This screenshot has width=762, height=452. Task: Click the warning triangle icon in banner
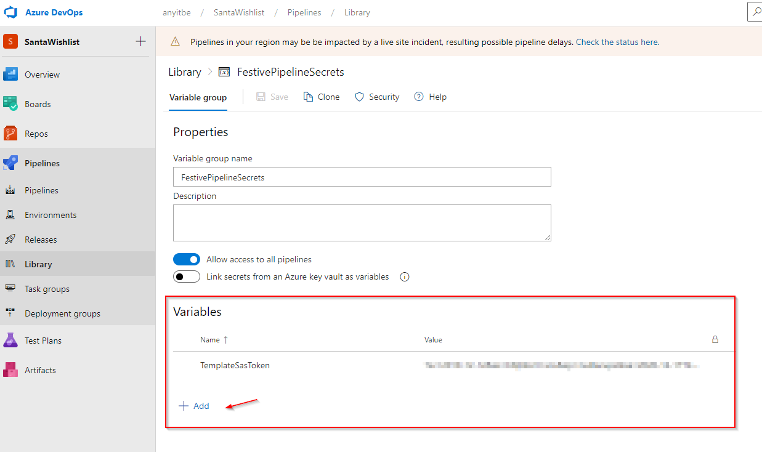(x=176, y=42)
